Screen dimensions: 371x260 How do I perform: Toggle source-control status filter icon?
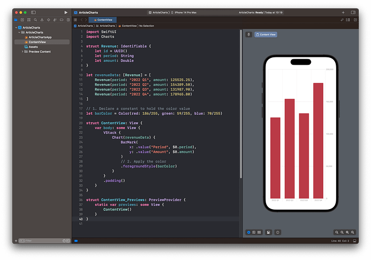[68, 241]
